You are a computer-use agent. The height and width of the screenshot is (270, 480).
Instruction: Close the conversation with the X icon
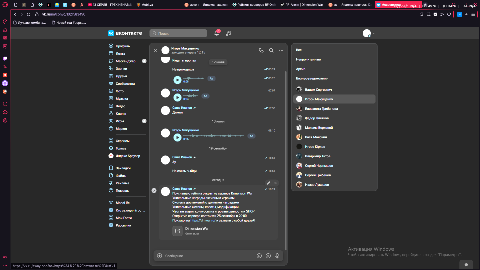pos(155,50)
